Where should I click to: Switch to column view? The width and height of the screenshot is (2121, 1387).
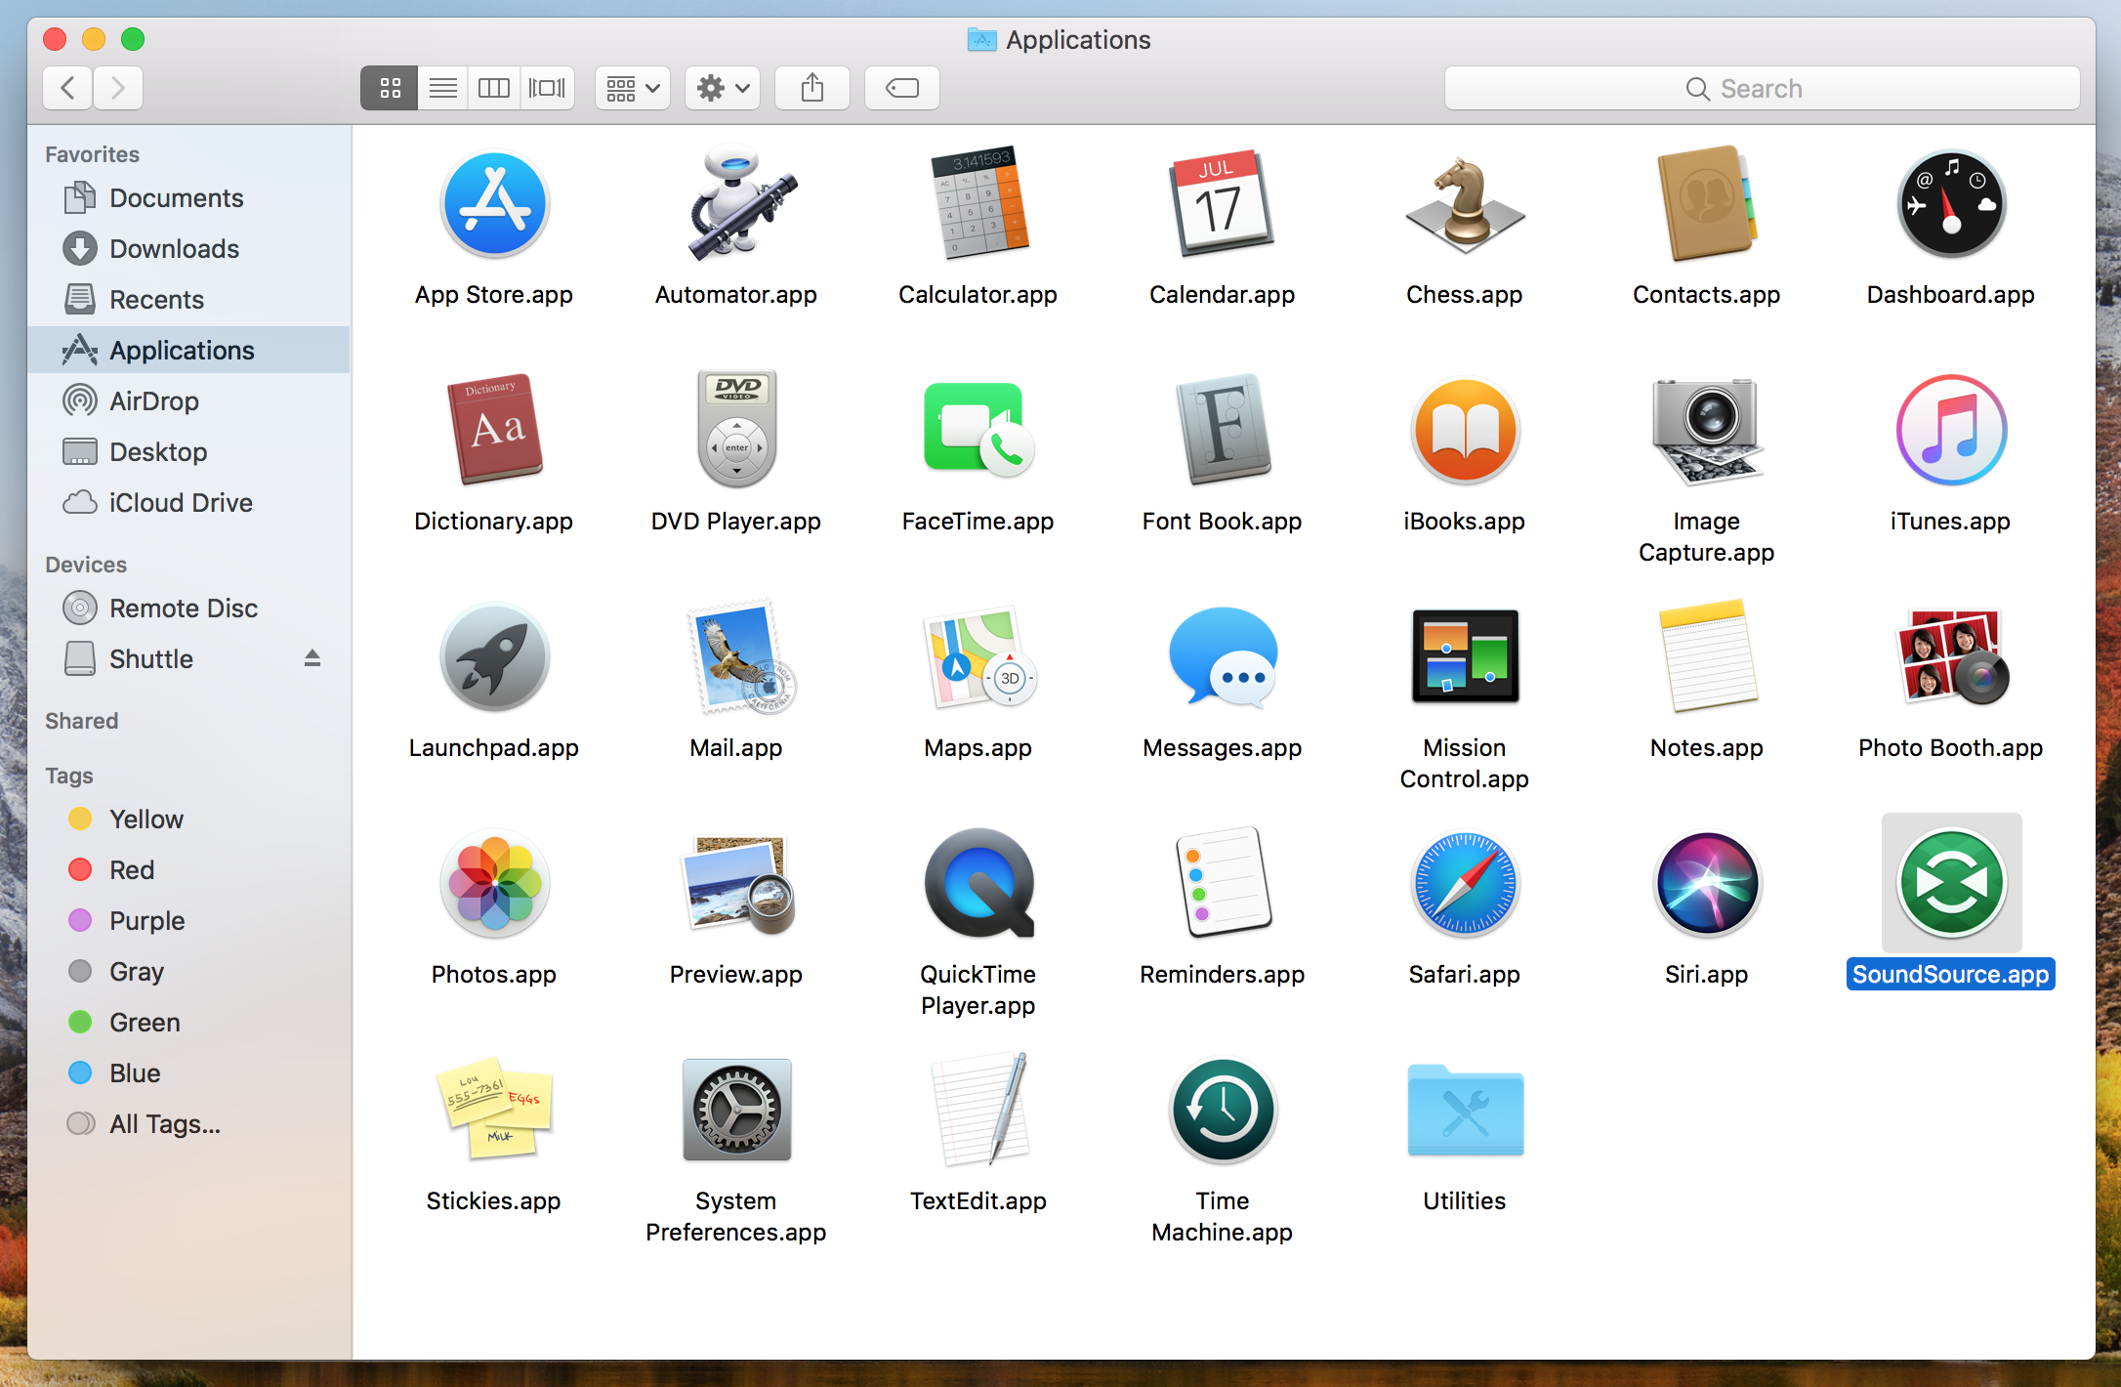[x=494, y=89]
